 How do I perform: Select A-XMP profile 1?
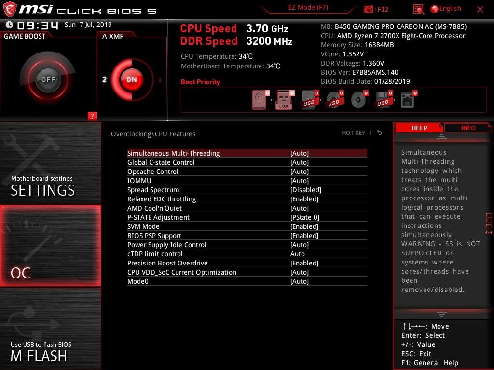pos(160,80)
